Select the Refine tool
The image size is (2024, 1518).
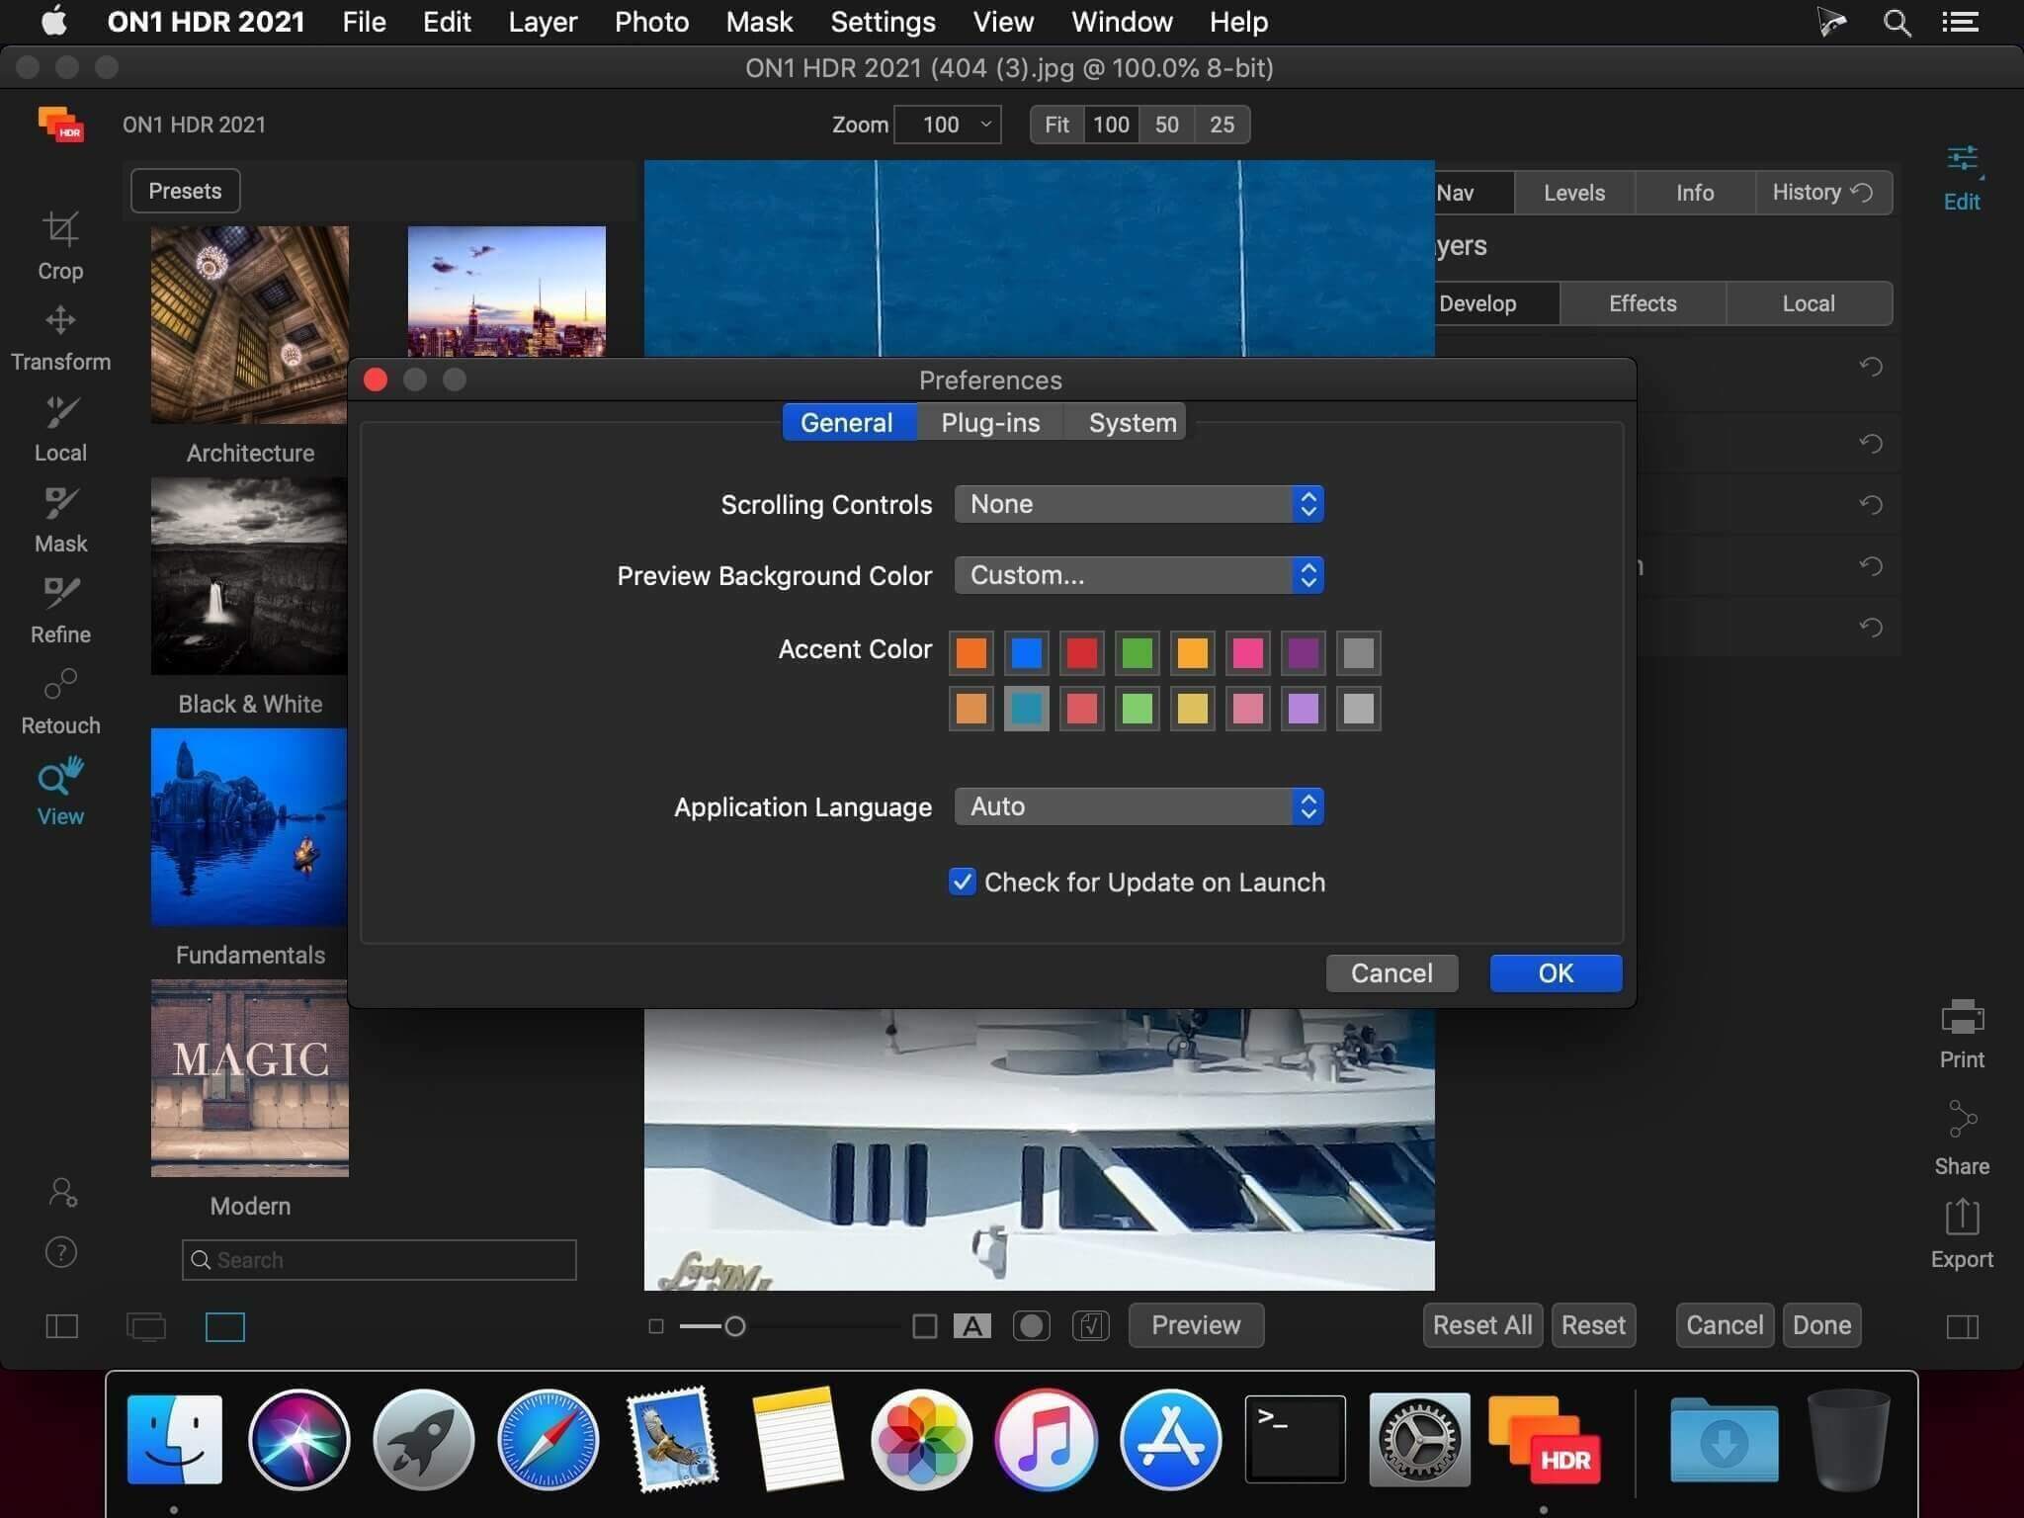[60, 611]
